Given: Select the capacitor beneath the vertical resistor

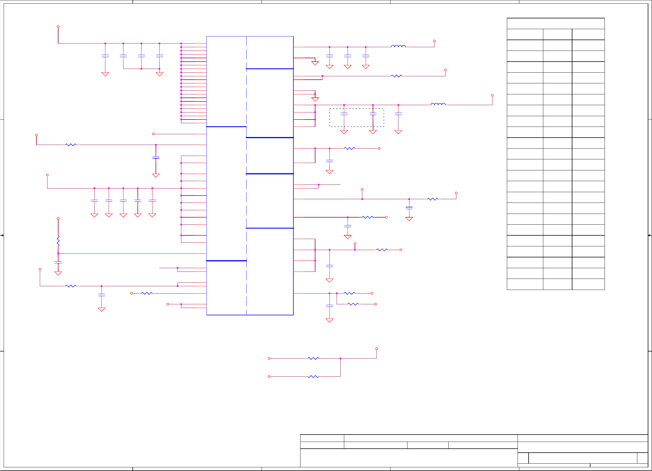Looking at the screenshot, I should [x=58, y=262].
